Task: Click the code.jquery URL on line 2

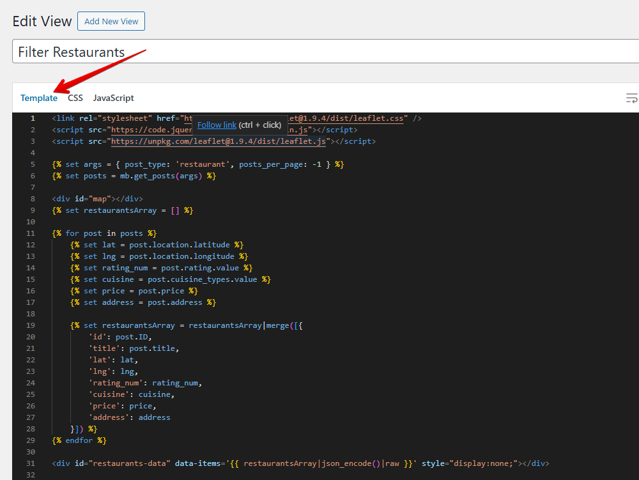Action: (x=147, y=130)
